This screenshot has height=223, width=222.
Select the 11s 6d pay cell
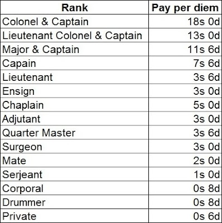click(185, 49)
